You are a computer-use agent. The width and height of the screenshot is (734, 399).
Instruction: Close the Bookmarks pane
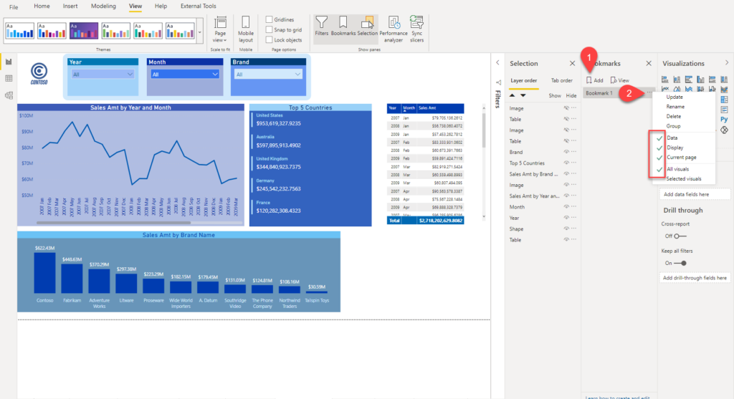point(648,63)
